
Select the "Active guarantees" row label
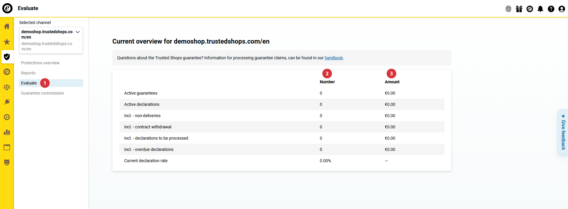[x=141, y=93]
